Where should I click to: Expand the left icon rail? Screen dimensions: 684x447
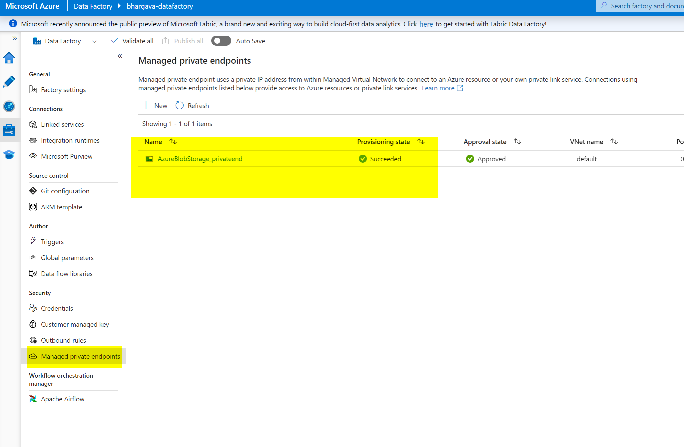14,38
